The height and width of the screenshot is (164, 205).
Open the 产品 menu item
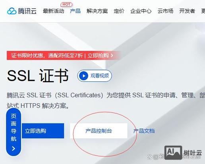tap(75, 11)
